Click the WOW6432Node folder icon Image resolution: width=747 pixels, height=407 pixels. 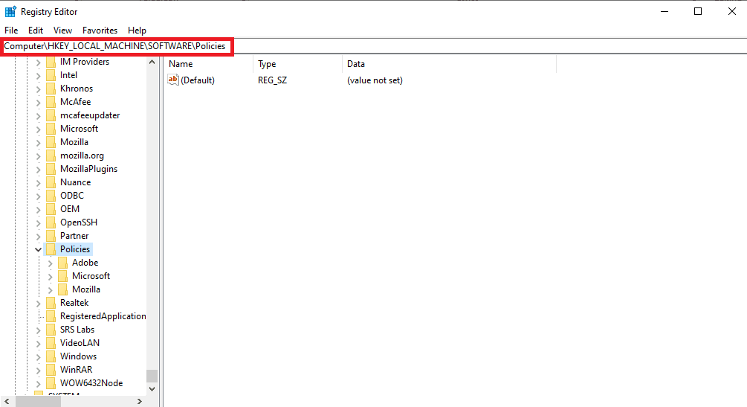point(51,383)
